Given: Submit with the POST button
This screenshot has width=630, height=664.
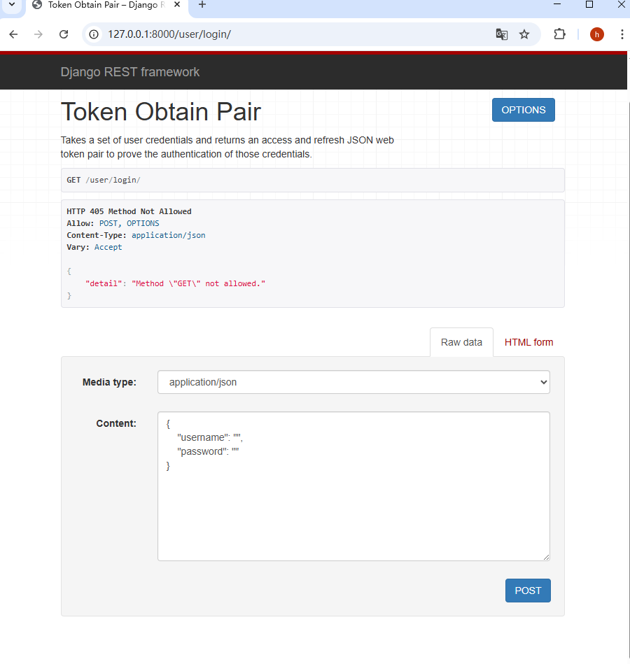Looking at the screenshot, I should pyautogui.click(x=528, y=591).
